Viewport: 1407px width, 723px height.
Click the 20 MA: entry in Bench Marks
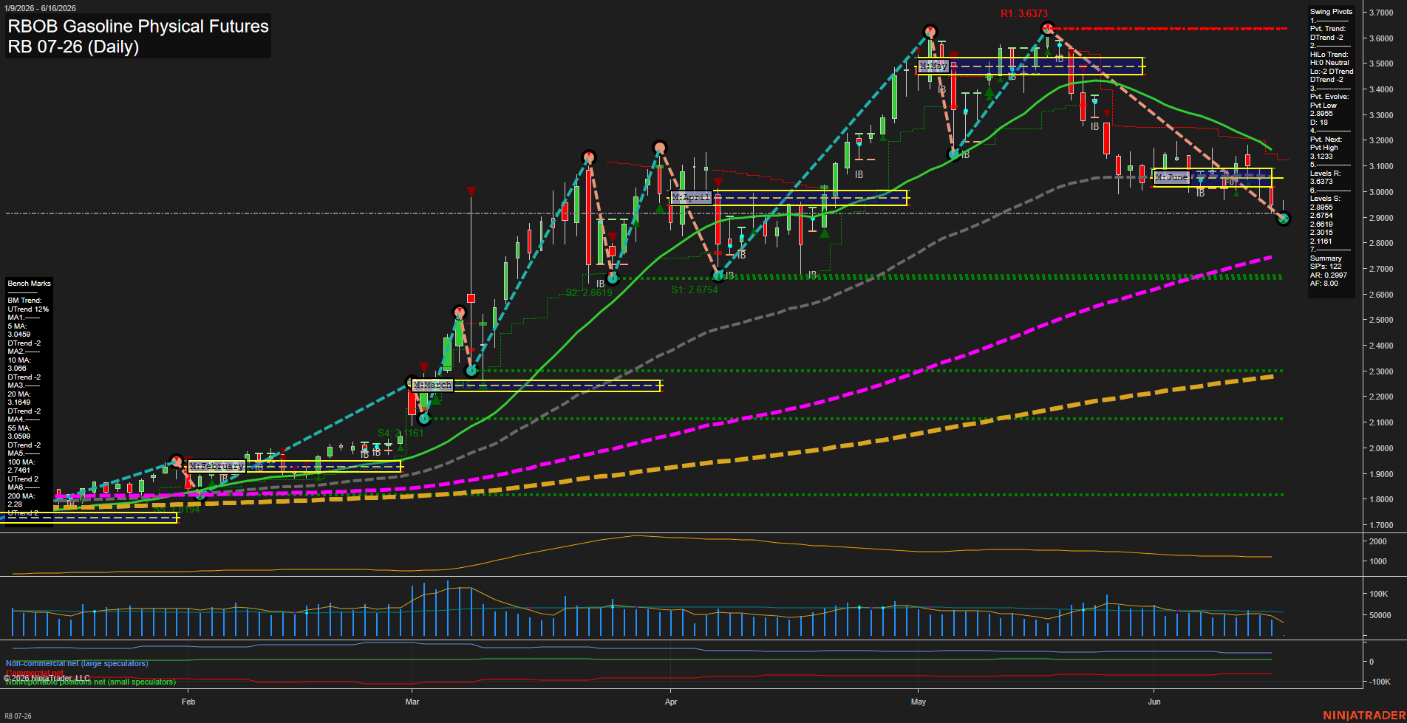coord(18,394)
